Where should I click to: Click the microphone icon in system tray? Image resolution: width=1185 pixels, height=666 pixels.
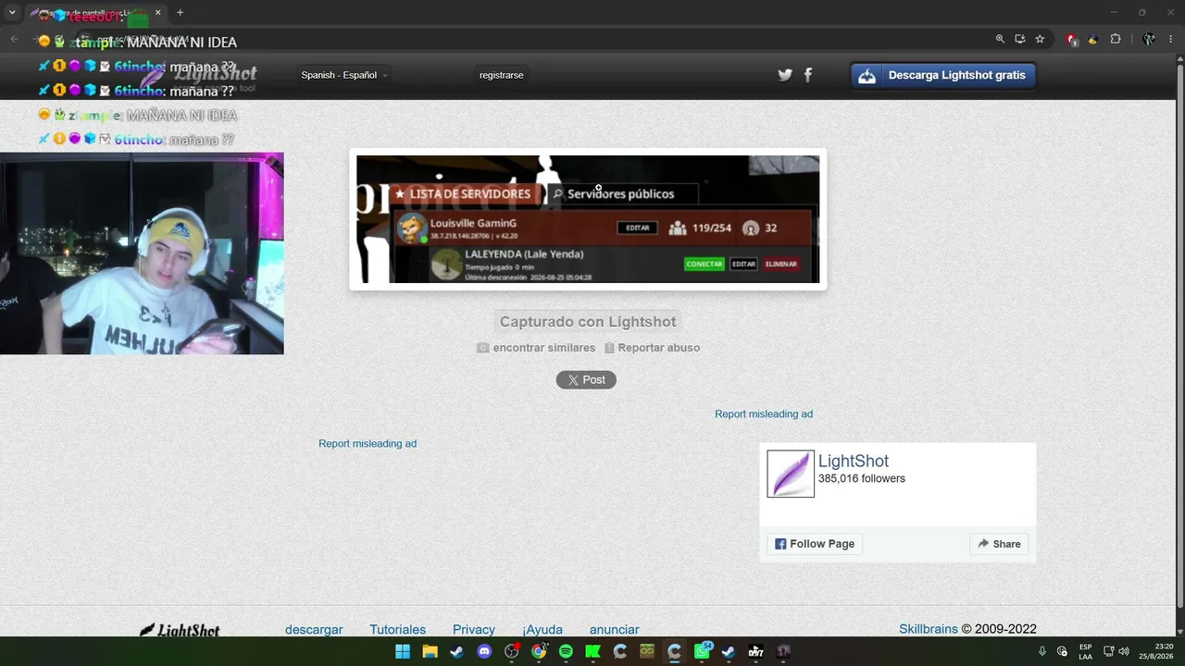point(1042,651)
